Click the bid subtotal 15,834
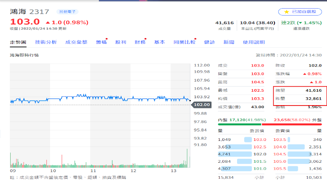The image size is (327, 184). [226, 177]
